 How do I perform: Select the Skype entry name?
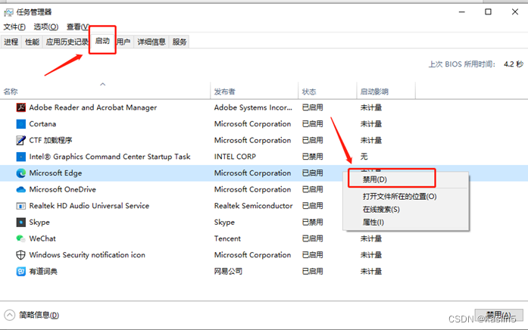click(x=39, y=222)
